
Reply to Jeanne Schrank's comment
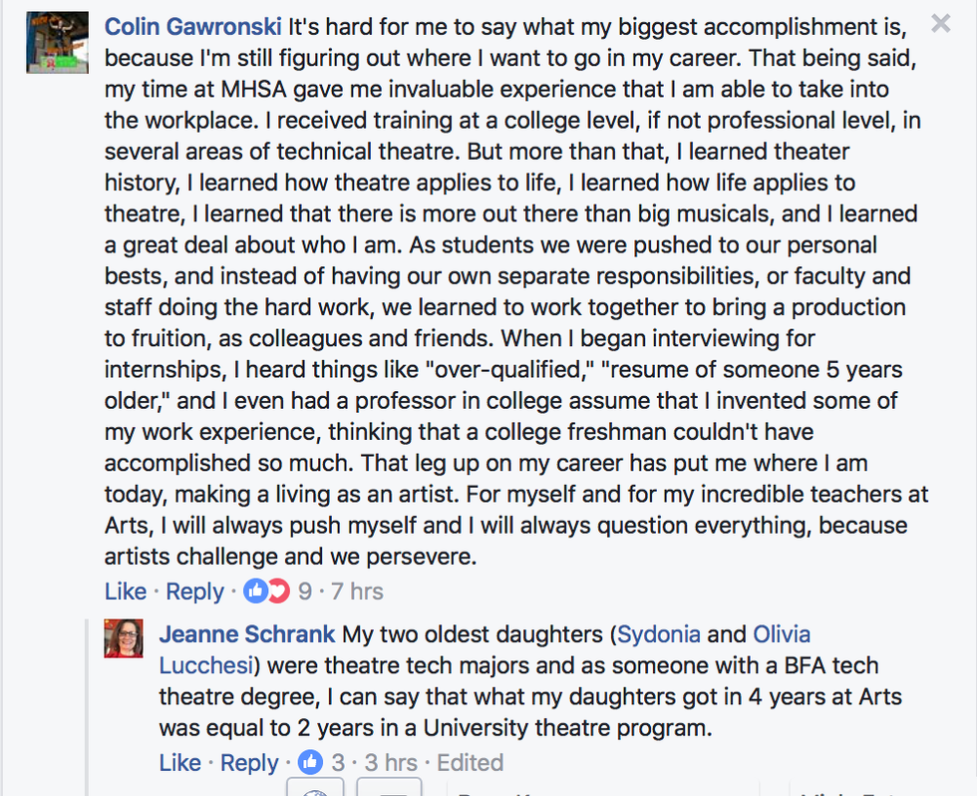tap(249, 763)
